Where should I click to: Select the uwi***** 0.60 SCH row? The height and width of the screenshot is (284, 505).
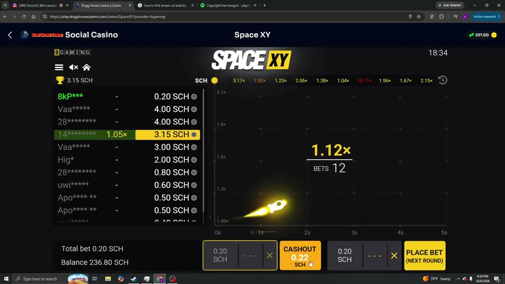click(127, 185)
